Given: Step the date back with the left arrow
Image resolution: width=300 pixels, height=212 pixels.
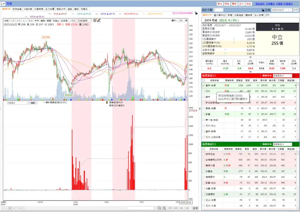Looking at the screenshot, I should [288, 10].
